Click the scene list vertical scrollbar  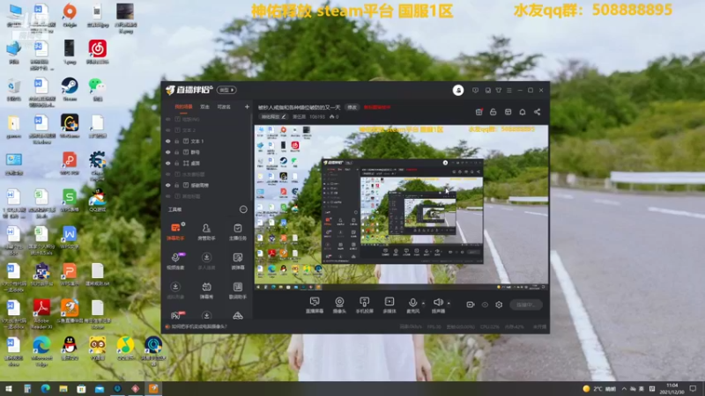pos(251,158)
